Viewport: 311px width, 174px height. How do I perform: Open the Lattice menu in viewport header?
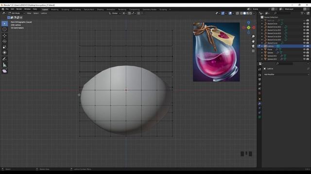point(44,13)
